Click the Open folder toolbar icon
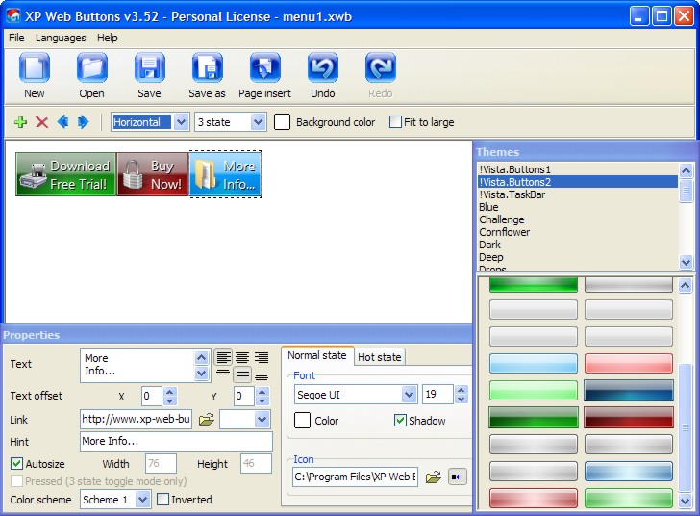This screenshot has width=700, height=516. click(x=92, y=69)
